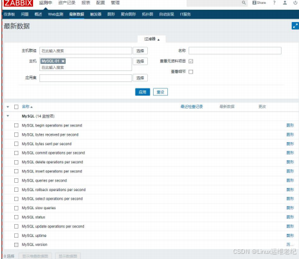Check MySQL version row
Screen dimensions: 299x259
coord(16,245)
